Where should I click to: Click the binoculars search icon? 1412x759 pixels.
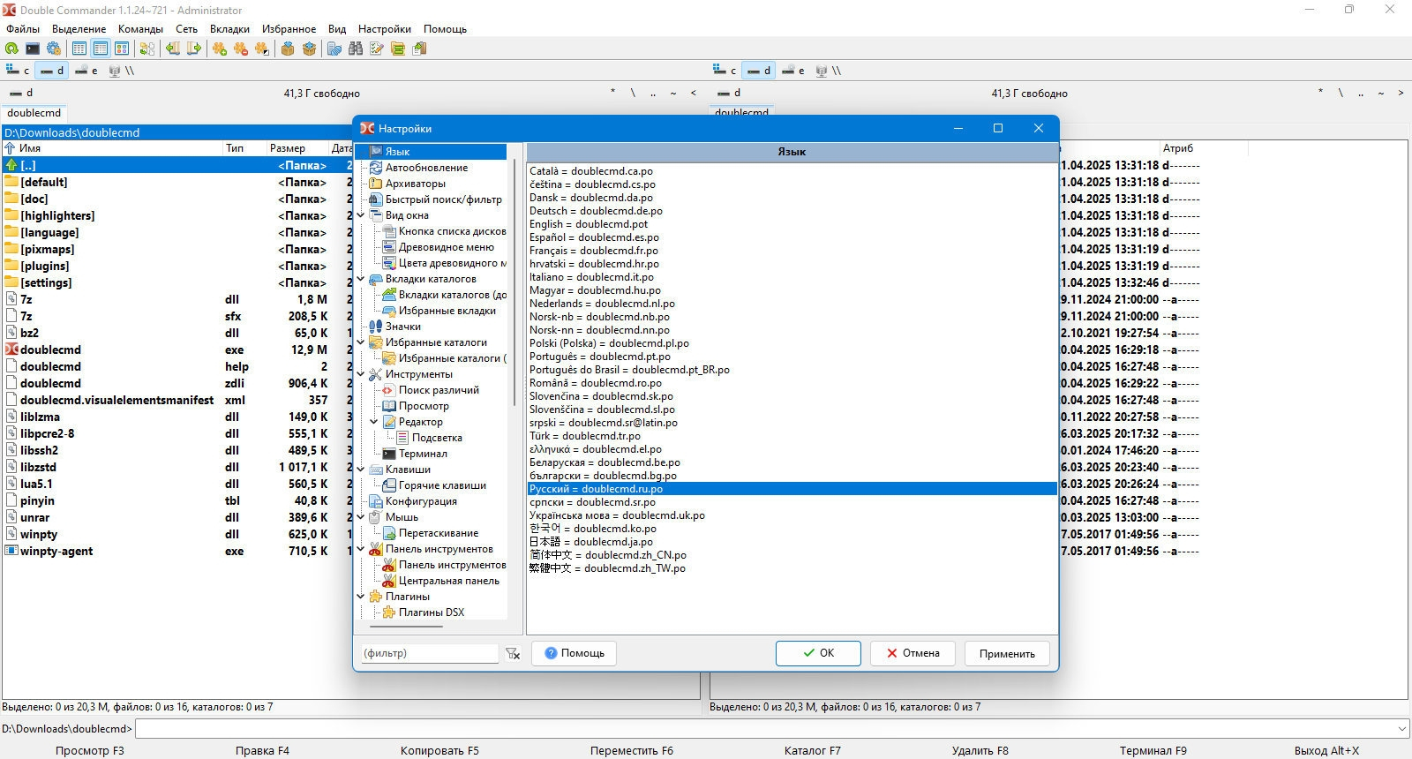click(x=356, y=49)
